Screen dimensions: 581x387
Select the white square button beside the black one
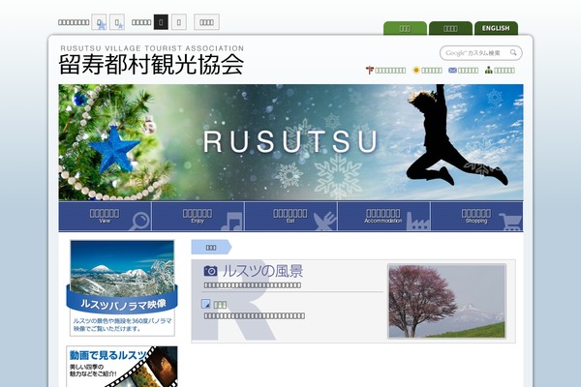[179, 22]
